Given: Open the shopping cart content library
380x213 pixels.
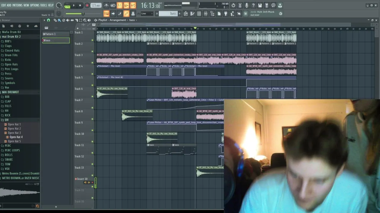Looking at the screenshot, I should pos(246,14).
